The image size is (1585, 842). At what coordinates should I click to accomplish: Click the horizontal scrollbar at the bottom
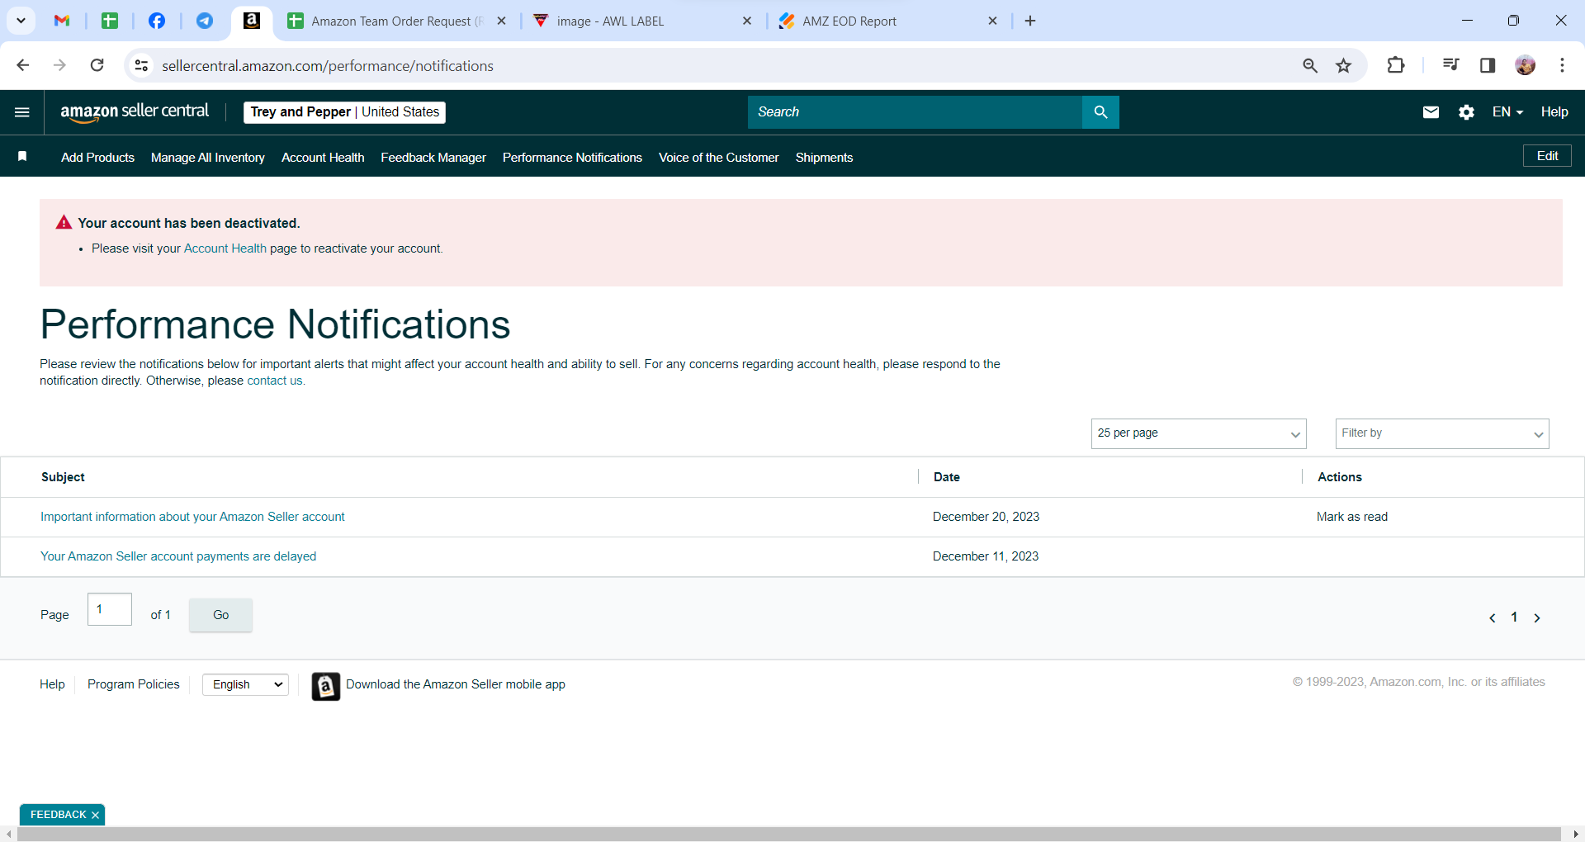click(x=788, y=835)
